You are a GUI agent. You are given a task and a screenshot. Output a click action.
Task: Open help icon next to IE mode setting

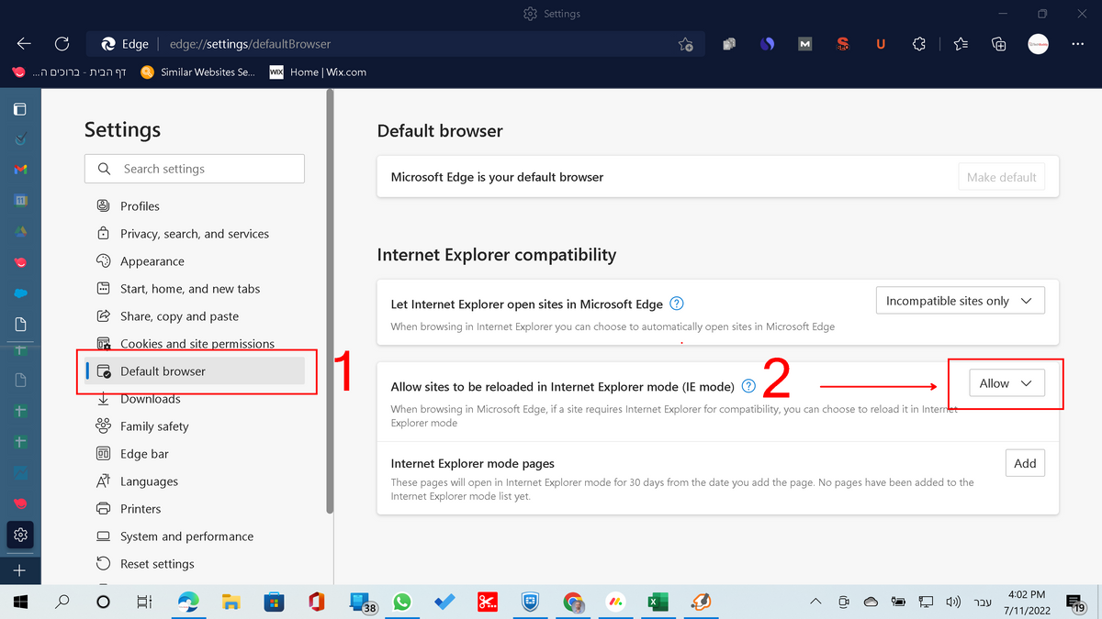click(748, 386)
